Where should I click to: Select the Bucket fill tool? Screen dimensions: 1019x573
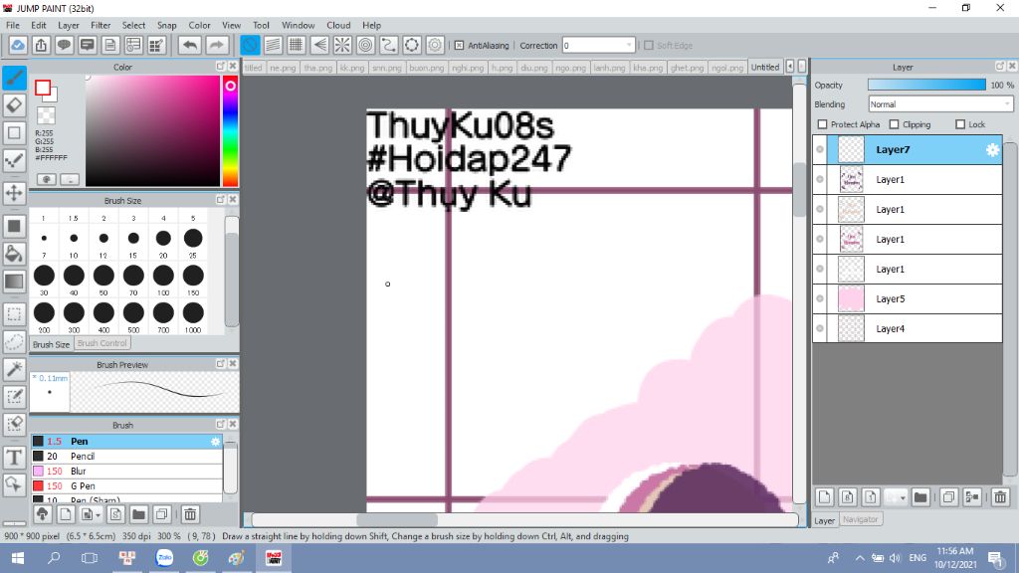click(14, 254)
